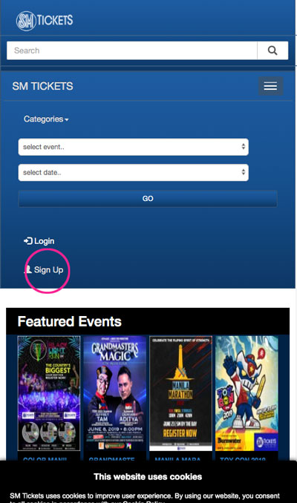Click the Login link
Viewport: 297px width, 503px height.
[x=39, y=241]
